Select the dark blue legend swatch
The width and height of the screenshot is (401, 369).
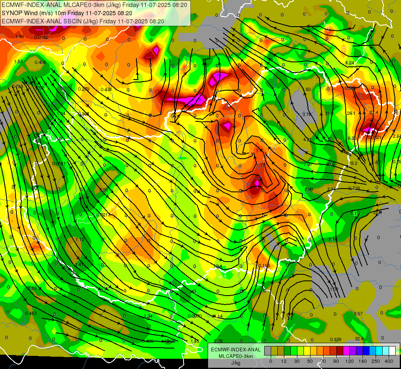(366, 351)
